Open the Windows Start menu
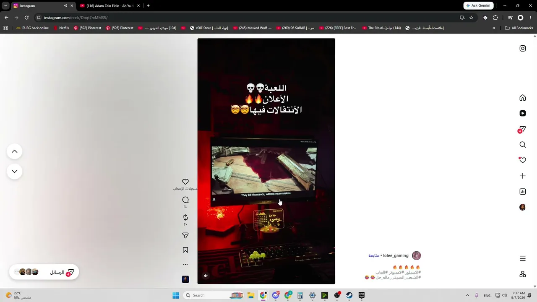Image resolution: width=537 pixels, height=302 pixels. (176, 295)
